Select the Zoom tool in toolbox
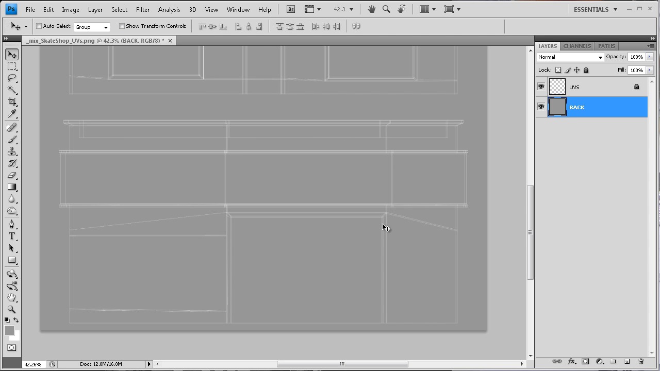The height and width of the screenshot is (371, 660). [12, 310]
